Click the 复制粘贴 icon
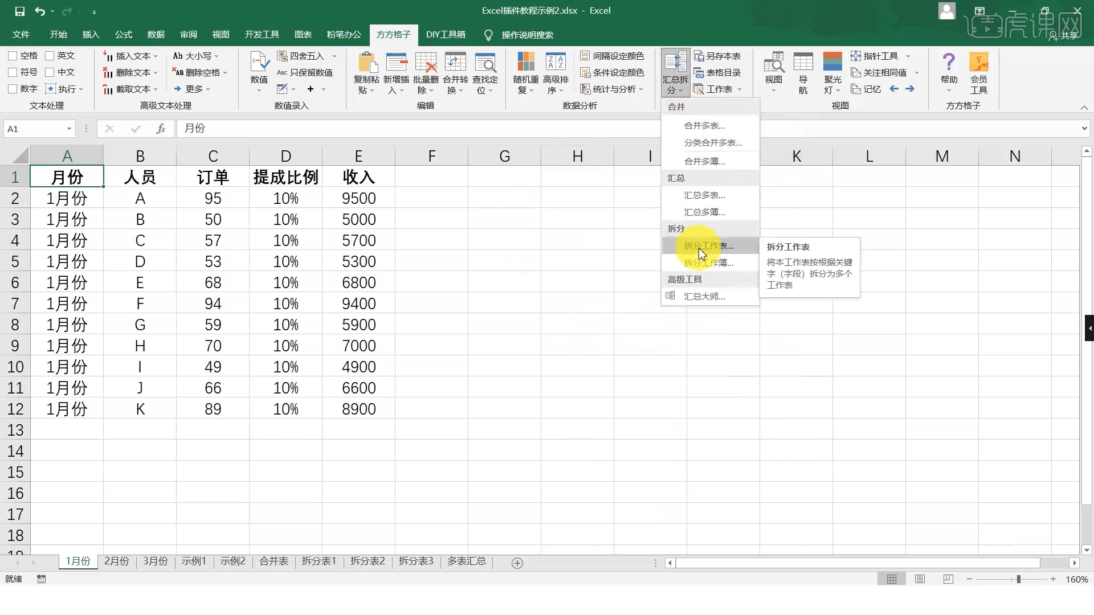 367,61
